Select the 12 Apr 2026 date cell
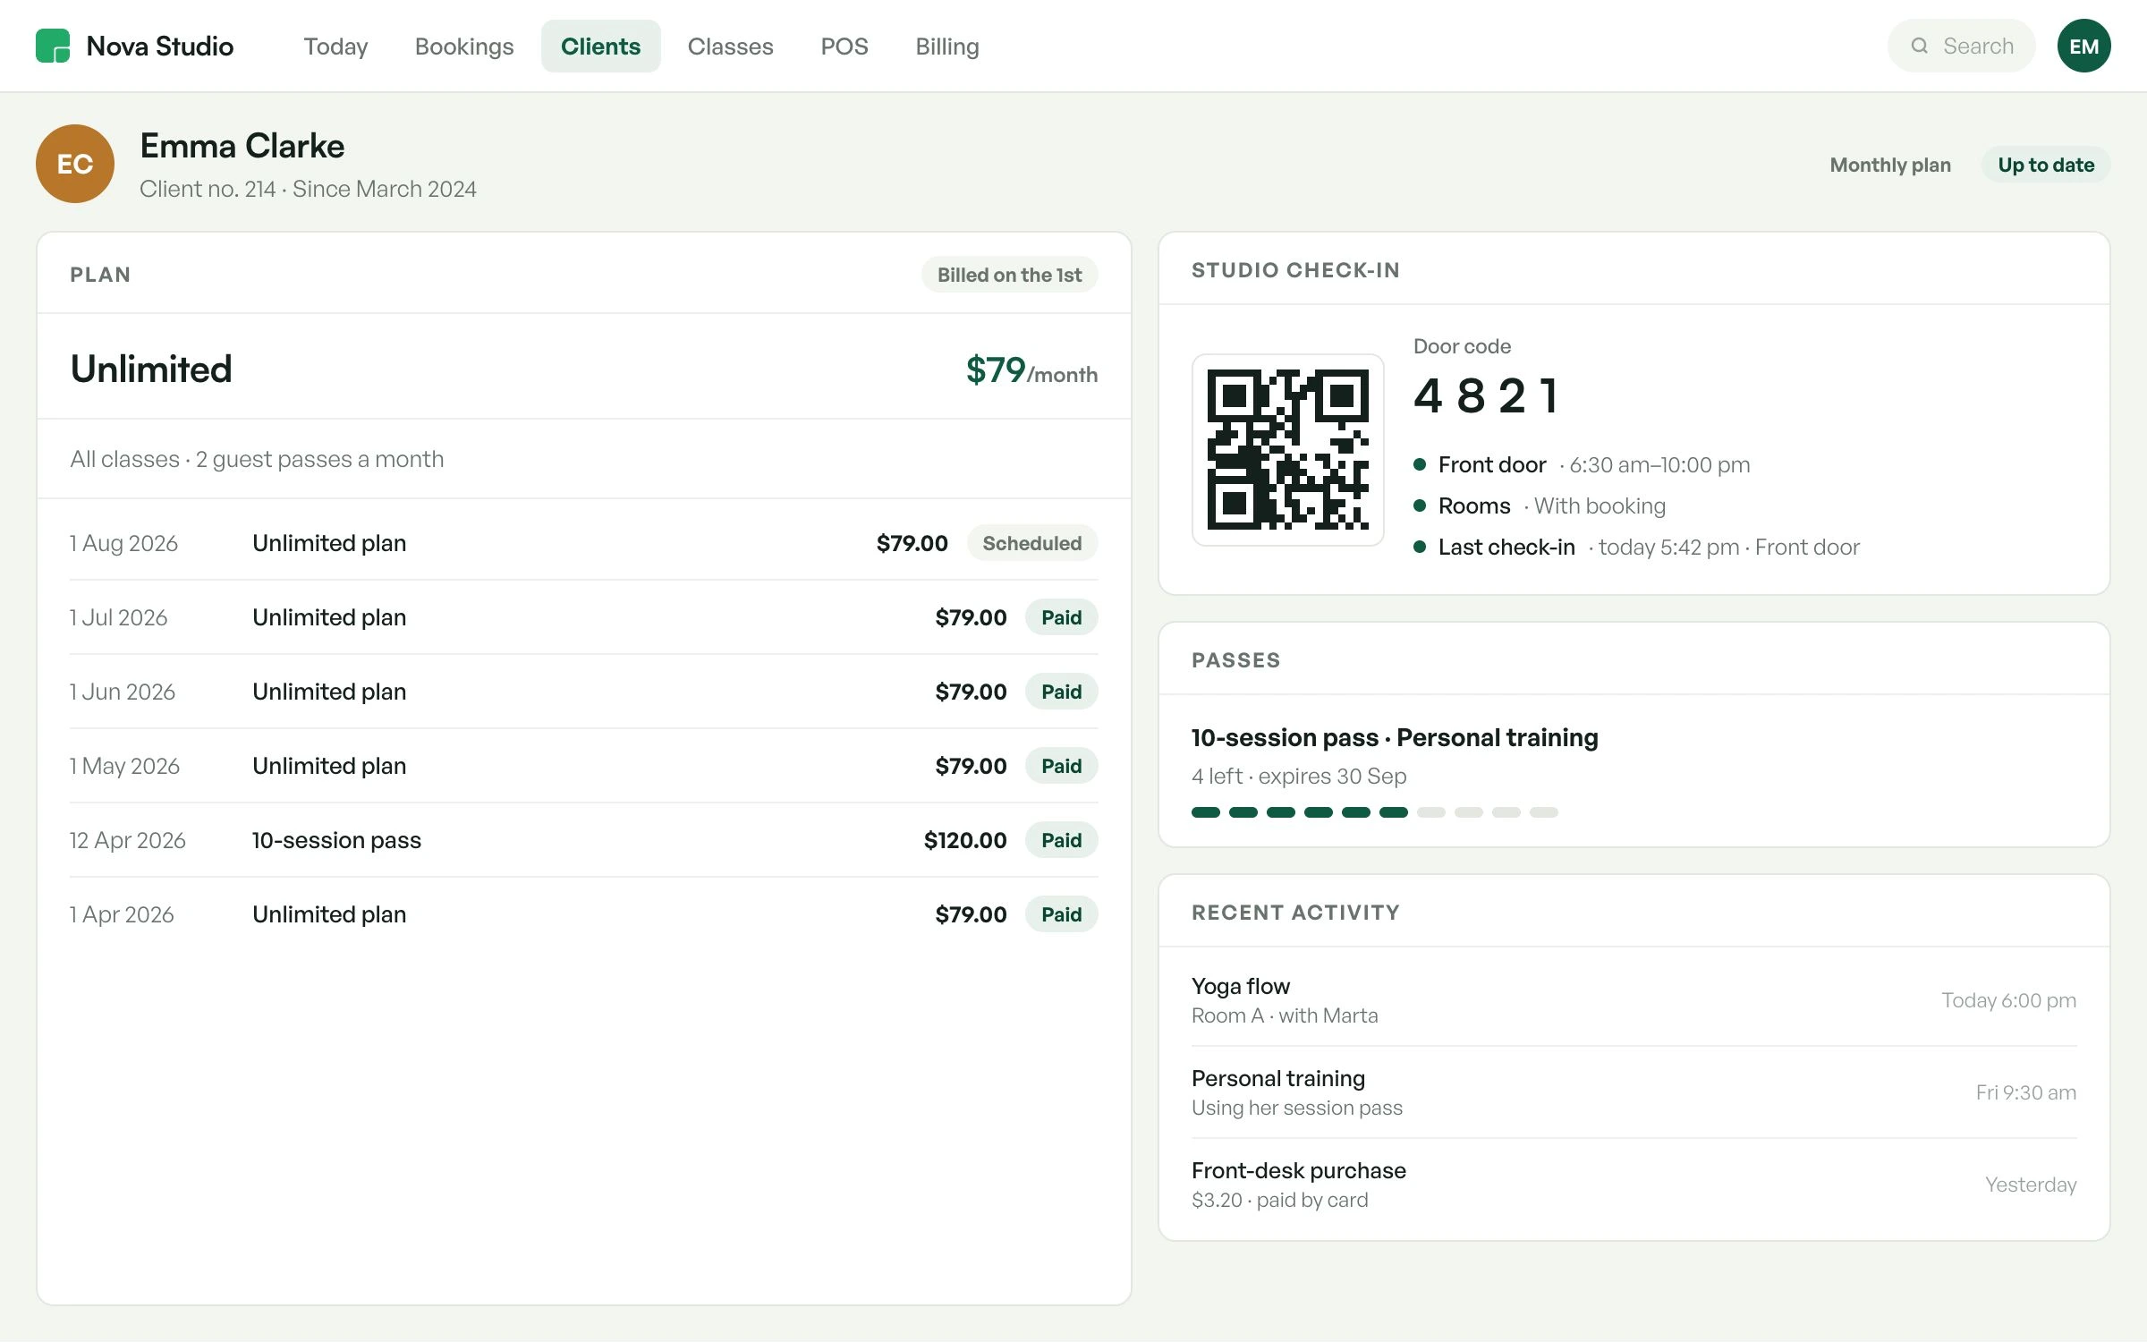Screen dimensions: 2147x1342 pyautogui.click(x=128, y=840)
